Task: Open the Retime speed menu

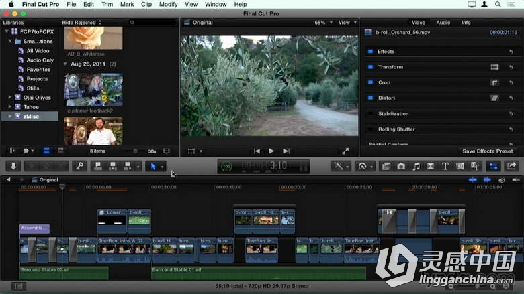Action: coord(364,166)
